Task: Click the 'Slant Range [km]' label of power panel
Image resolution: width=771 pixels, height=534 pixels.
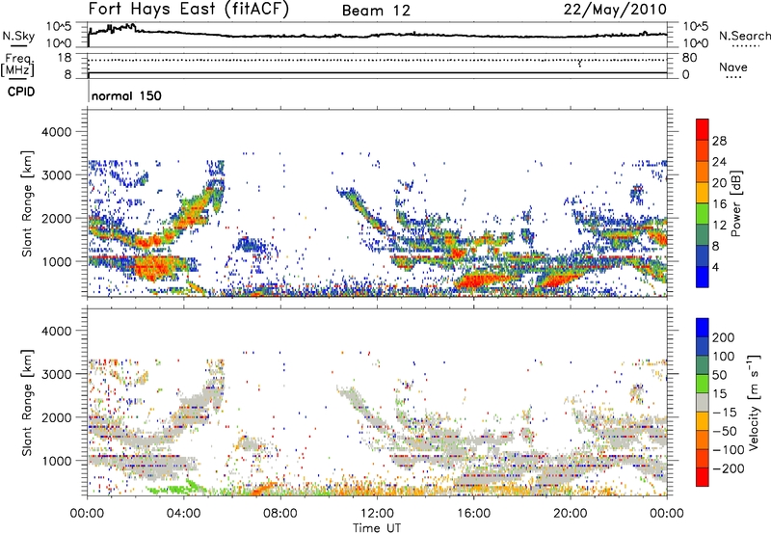Action: coord(27,203)
